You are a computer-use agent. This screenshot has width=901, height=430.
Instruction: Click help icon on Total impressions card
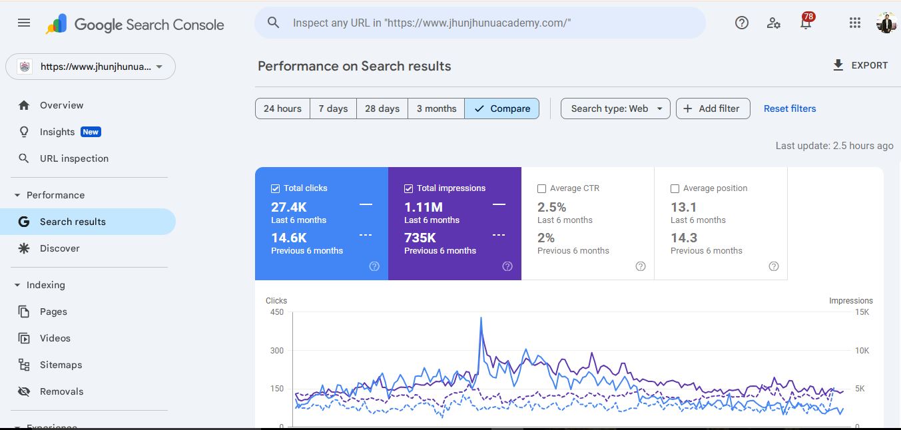(507, 266)
